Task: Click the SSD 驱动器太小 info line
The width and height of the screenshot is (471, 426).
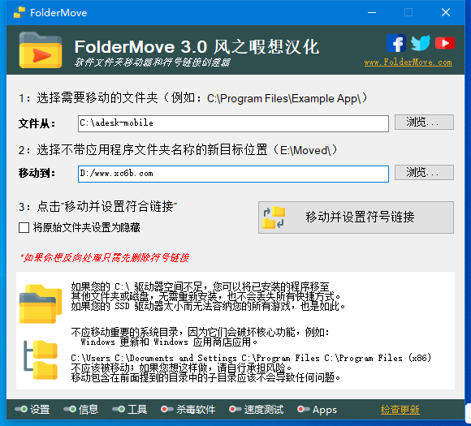Action: click(208, 306)
